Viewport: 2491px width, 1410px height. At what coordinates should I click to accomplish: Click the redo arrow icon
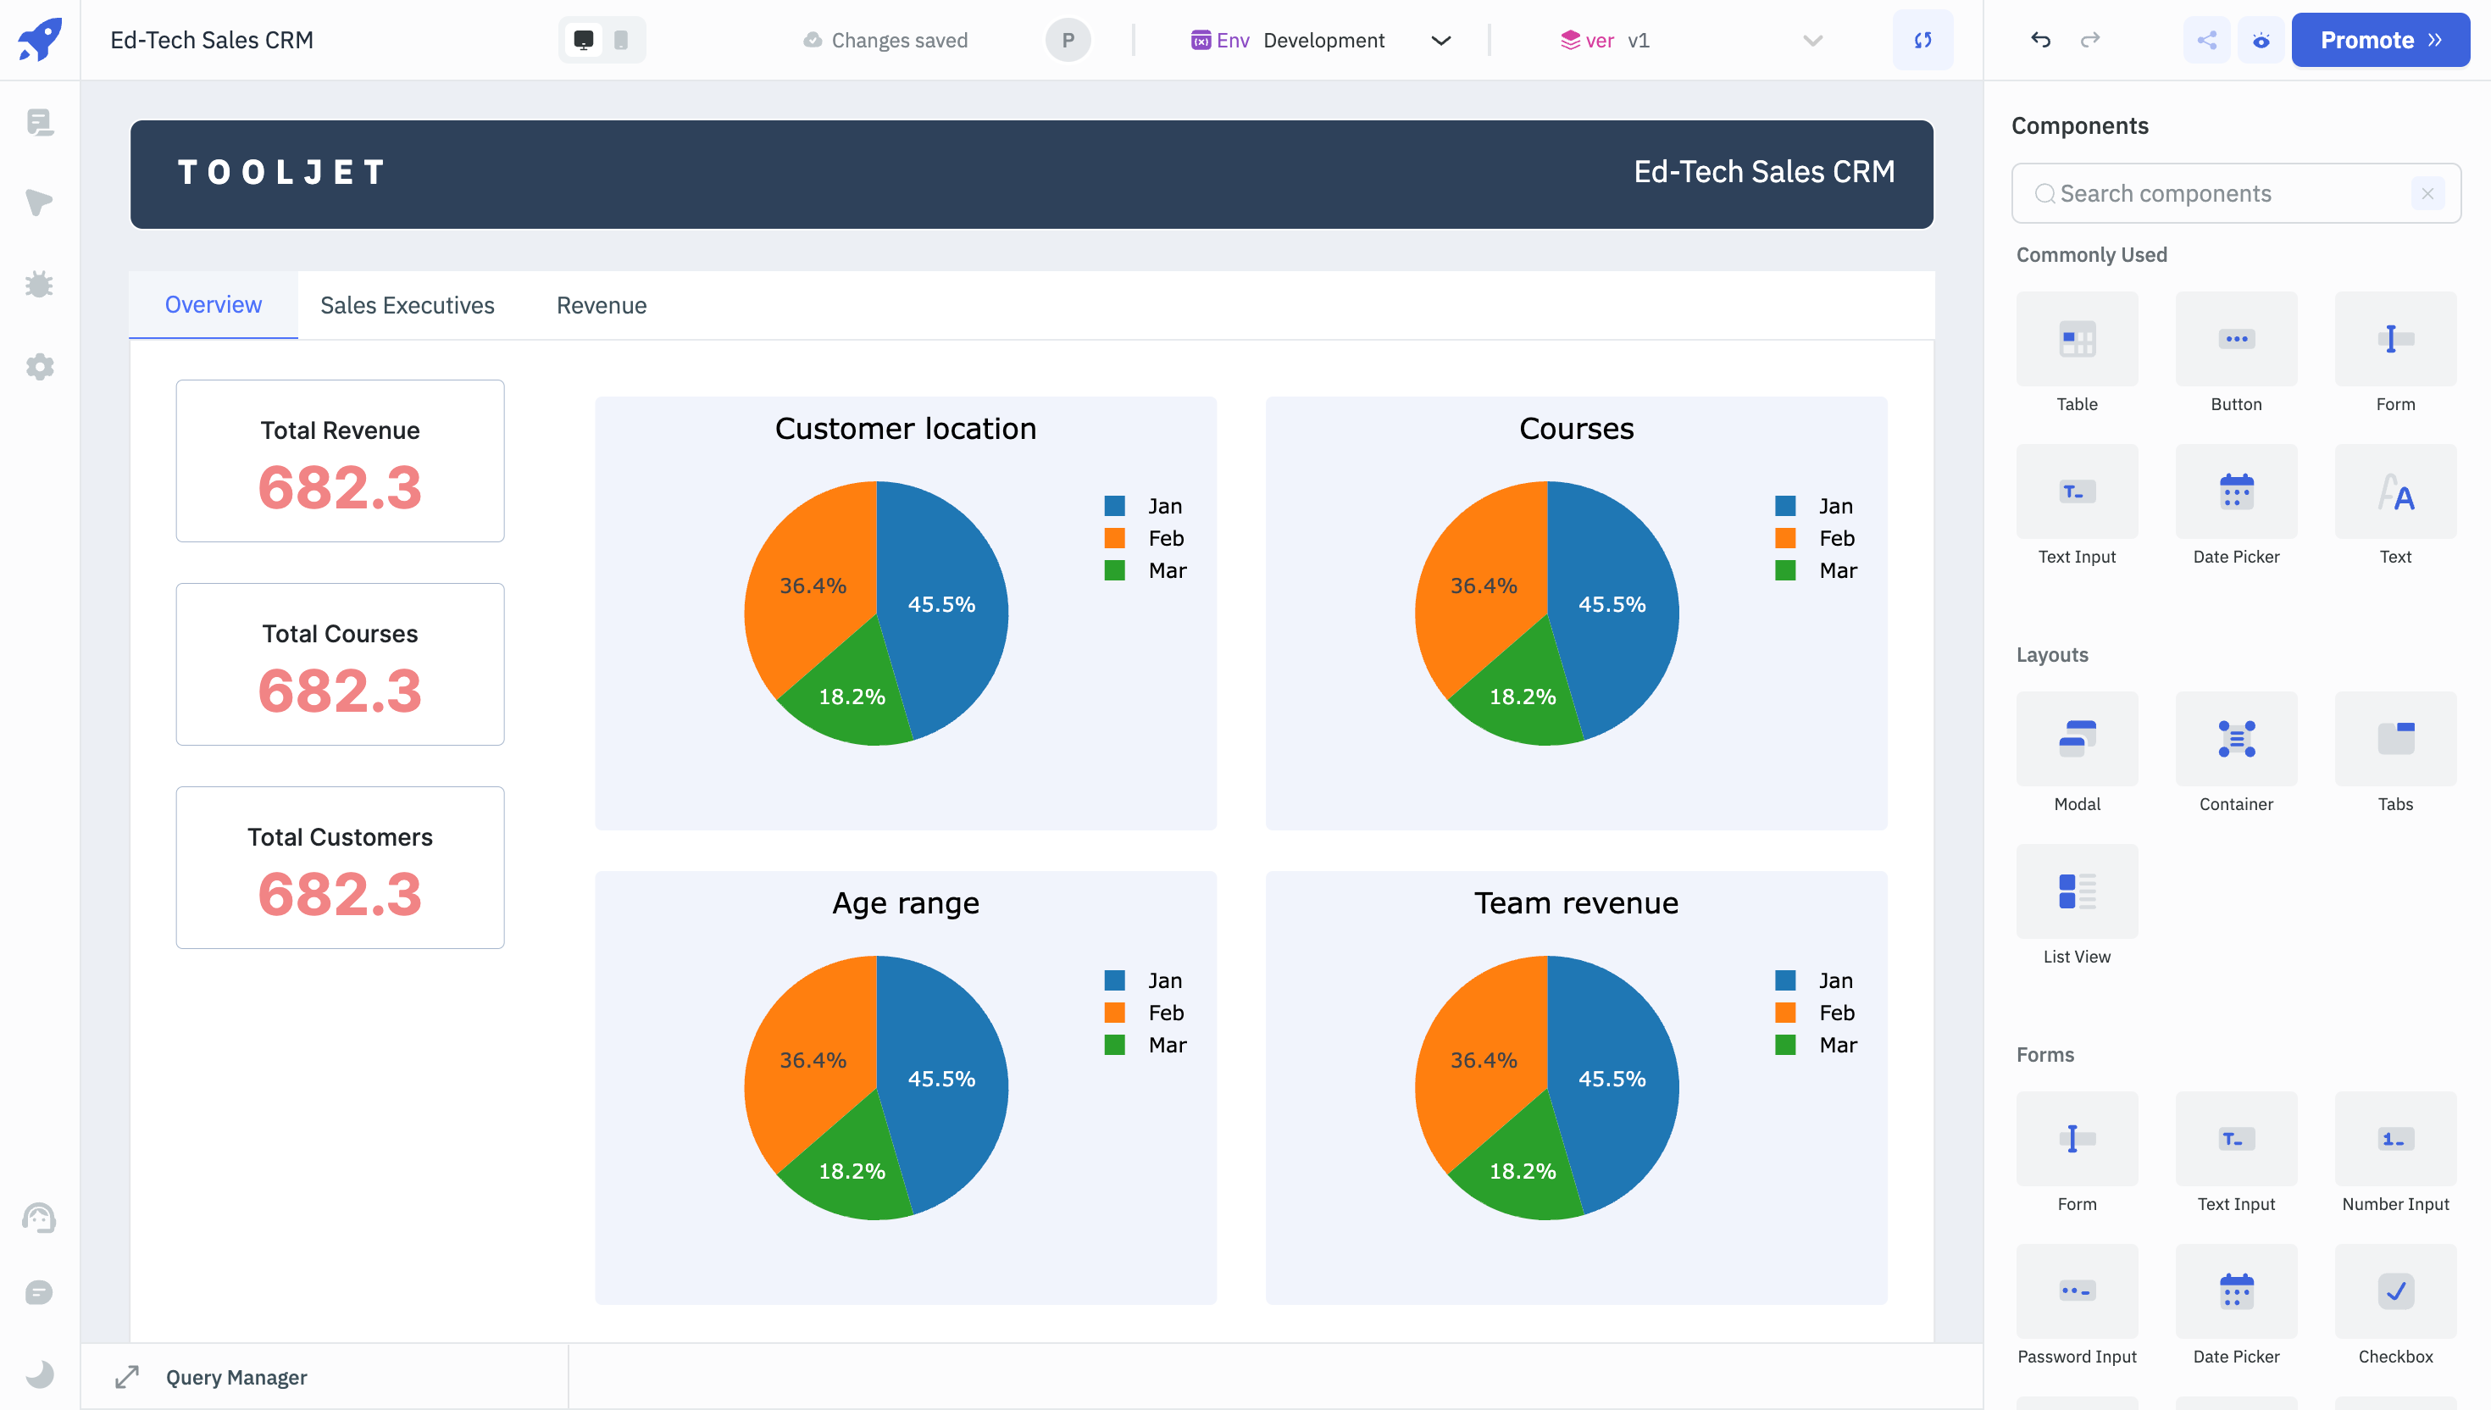click(x=2090, y=40)
